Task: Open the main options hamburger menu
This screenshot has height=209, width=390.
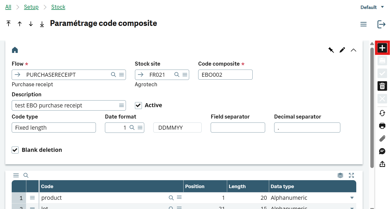Action: [x=363, y=24]
